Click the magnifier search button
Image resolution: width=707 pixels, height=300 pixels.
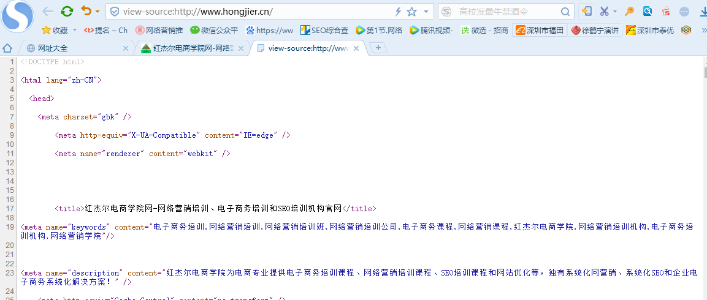(565, 12)
